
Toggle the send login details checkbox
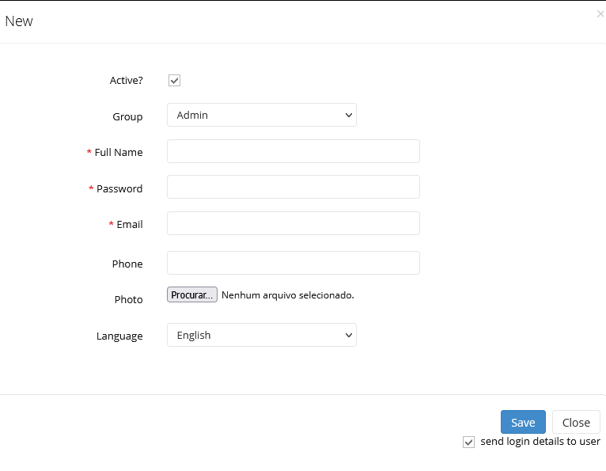pyautogui.click(x=468, y=442)
